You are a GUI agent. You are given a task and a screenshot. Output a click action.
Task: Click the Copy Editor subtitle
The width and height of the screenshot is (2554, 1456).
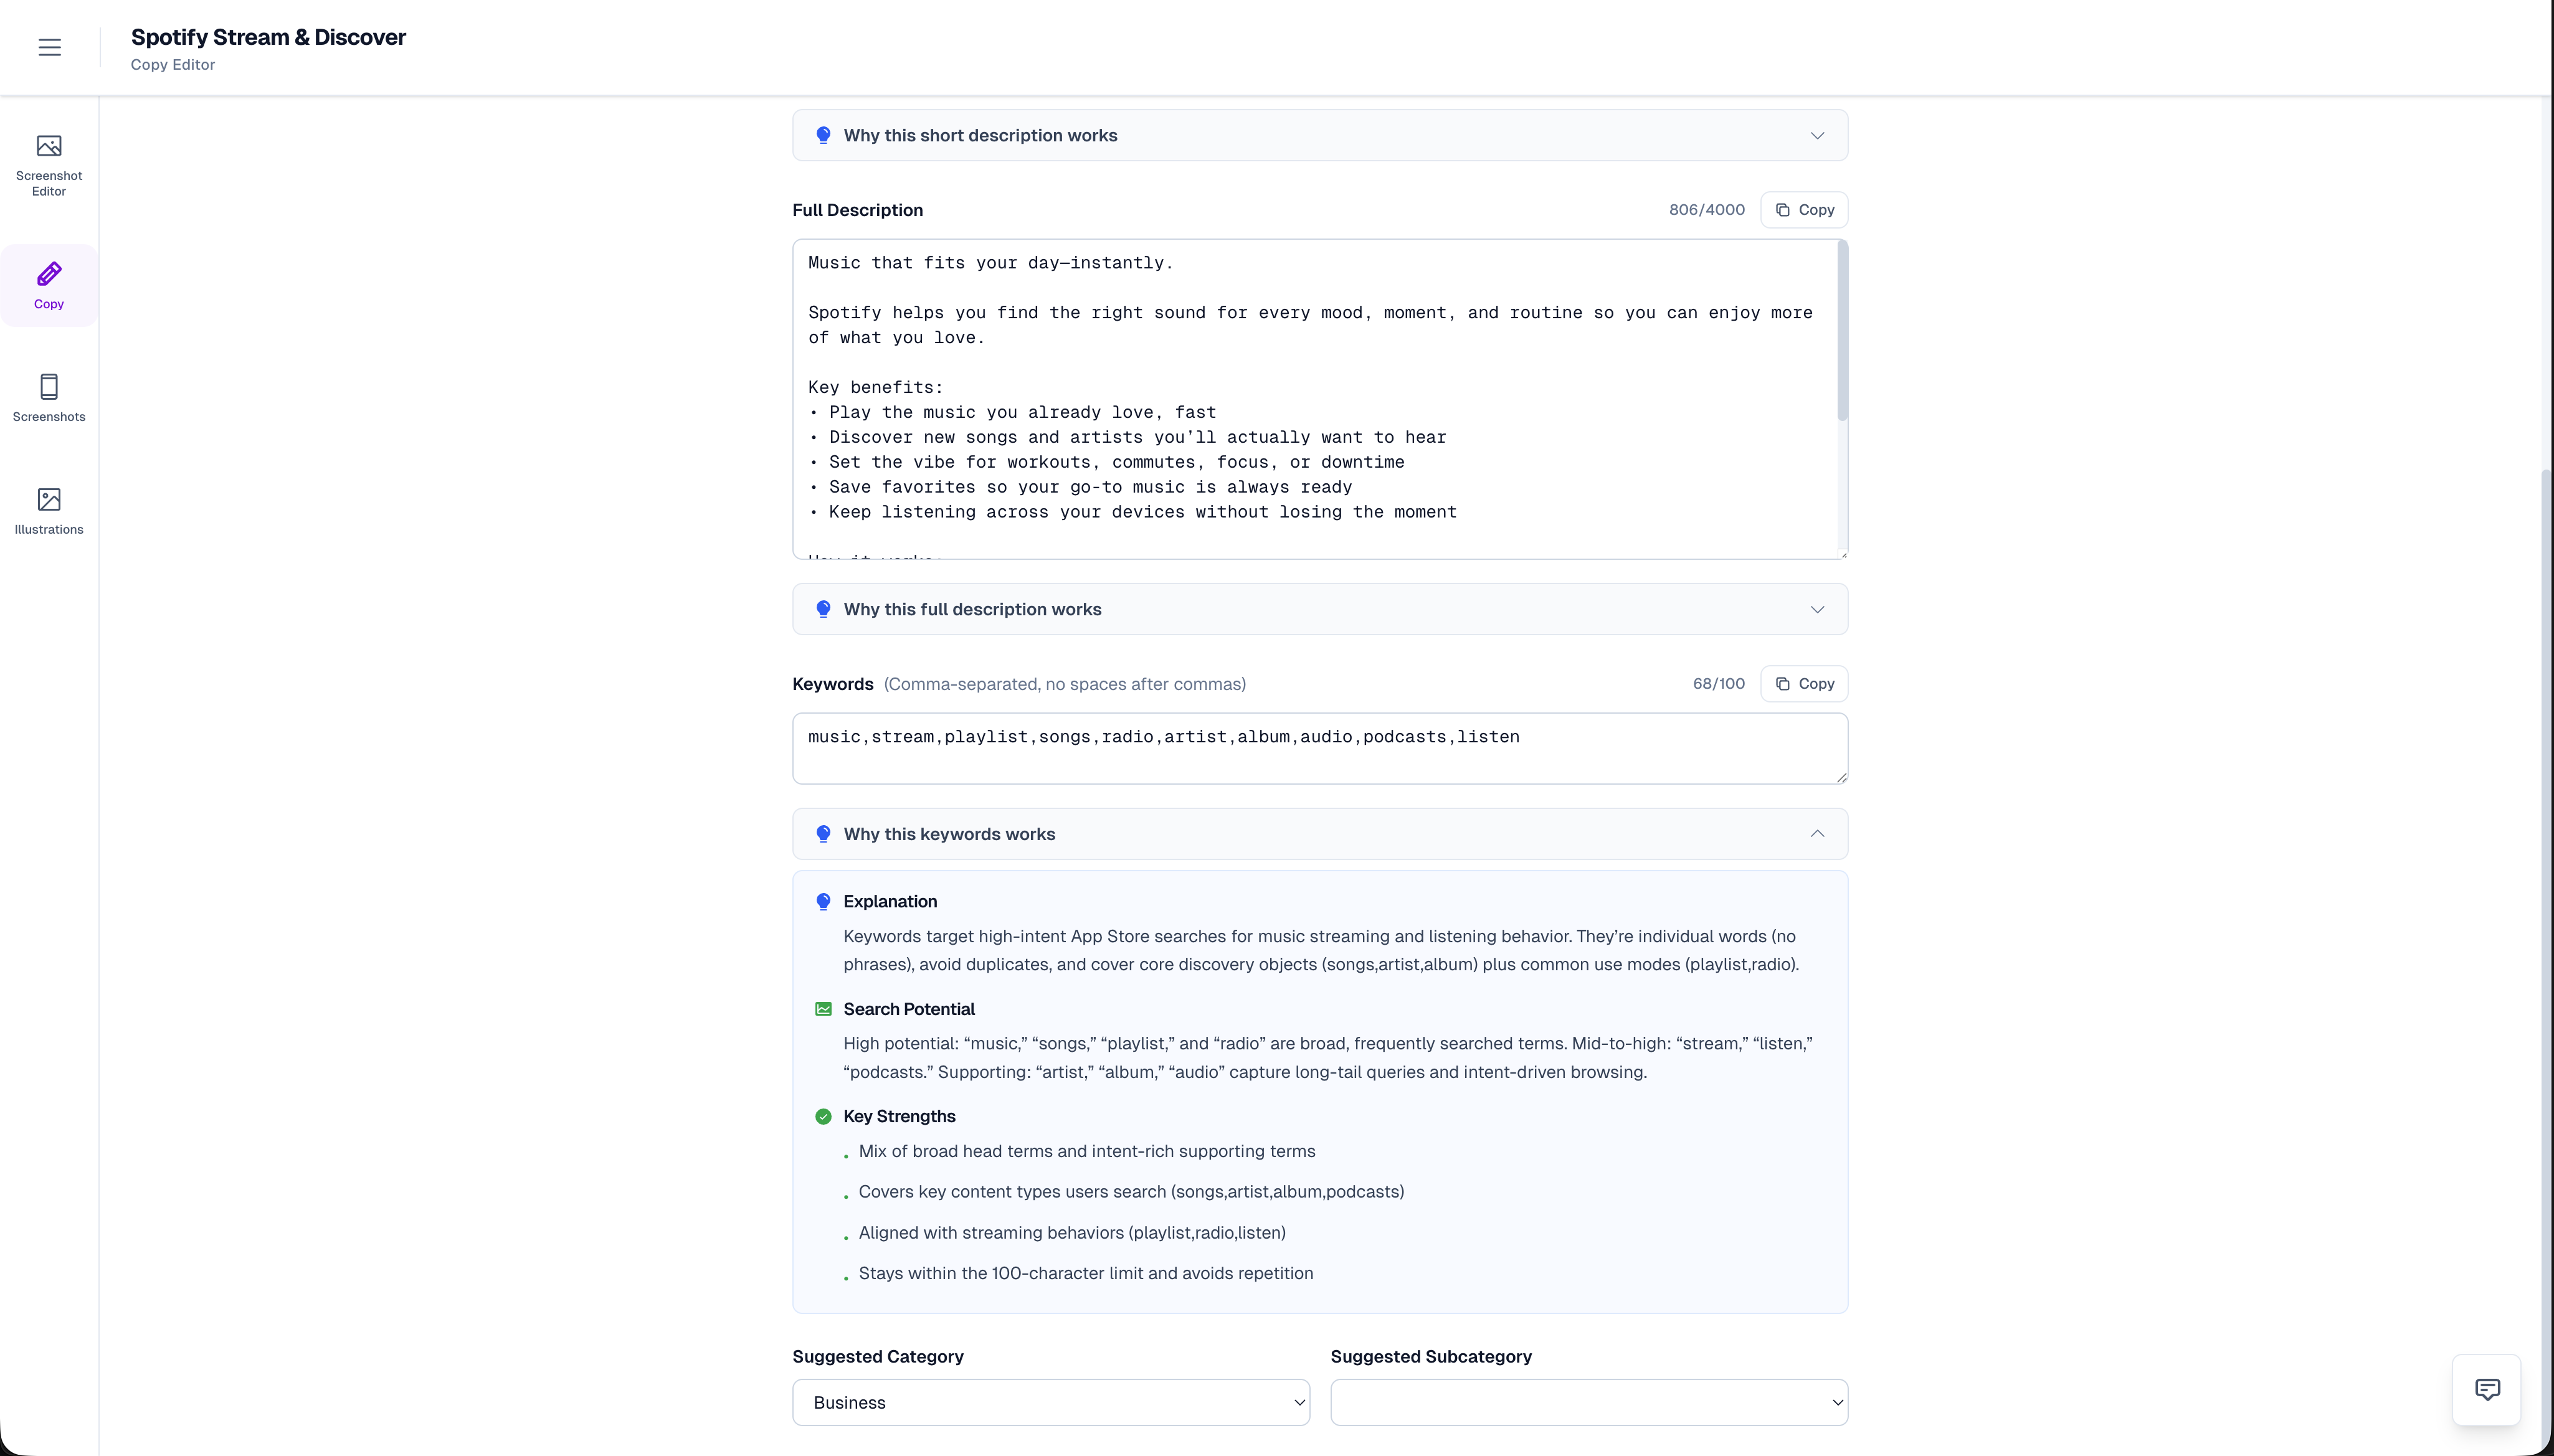coord(173,65)
